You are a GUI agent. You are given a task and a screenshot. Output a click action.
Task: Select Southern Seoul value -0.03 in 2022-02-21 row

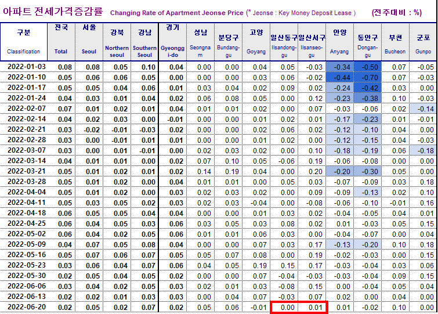[147, 130]
